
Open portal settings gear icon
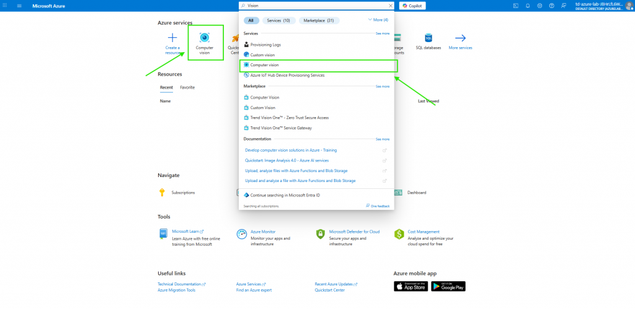coord(540,6)
